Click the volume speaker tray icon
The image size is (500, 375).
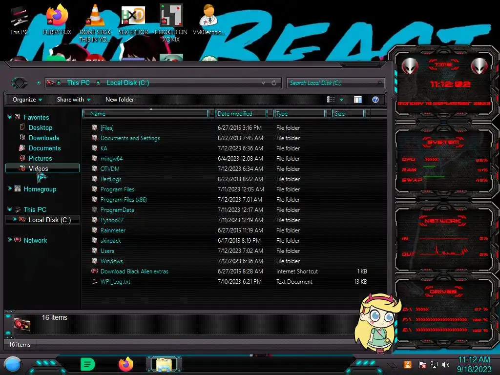[x=446, y=364]
